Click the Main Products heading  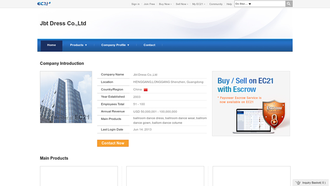(54, 158)
